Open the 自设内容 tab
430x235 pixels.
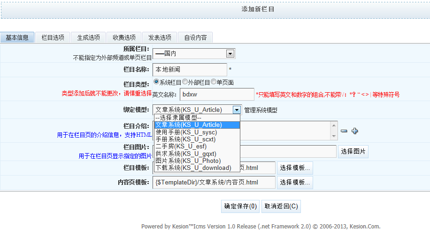tap(195, 37)
